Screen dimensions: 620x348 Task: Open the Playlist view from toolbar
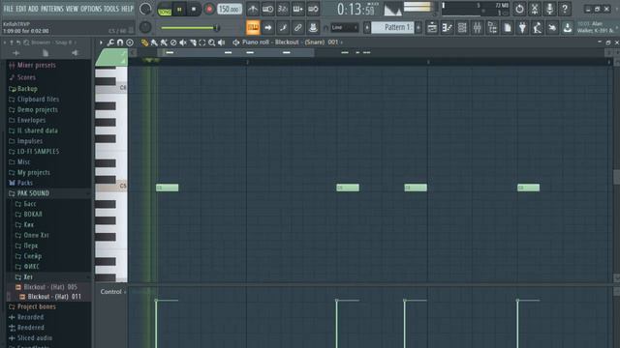click(432, 28)
